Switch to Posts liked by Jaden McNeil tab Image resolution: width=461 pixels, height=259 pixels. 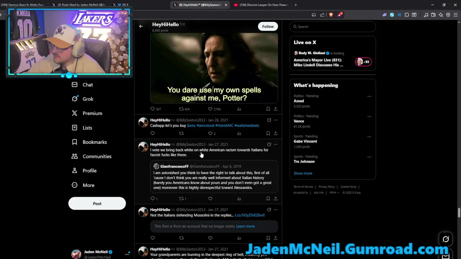(x=80, y=5)
